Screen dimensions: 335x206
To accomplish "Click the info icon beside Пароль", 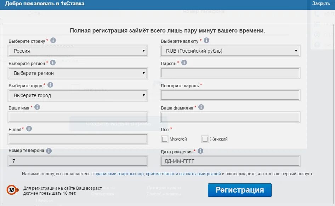I will [x=184, y=63].
